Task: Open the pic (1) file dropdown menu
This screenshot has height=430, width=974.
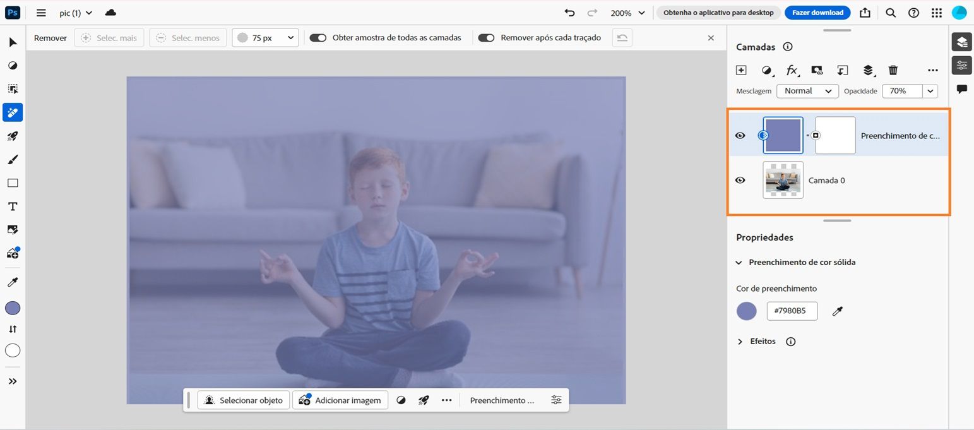Action: click(75, 13)
